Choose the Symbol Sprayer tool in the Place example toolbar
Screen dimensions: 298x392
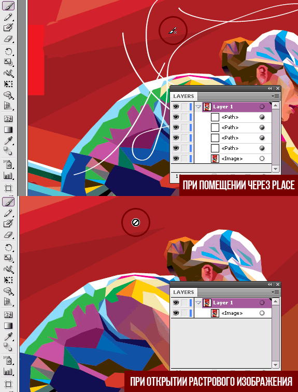point(8,164)
